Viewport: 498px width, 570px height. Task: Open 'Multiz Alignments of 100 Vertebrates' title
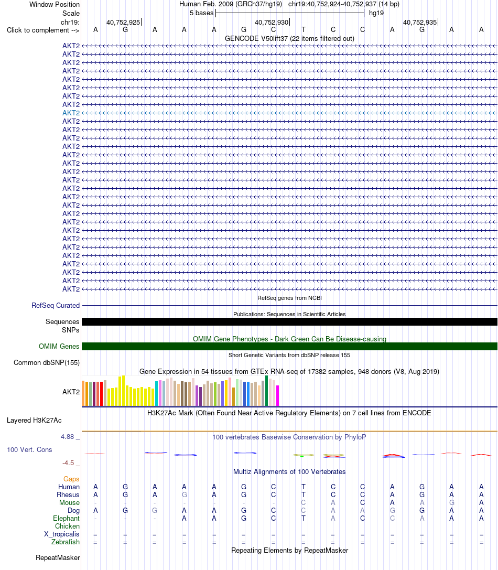click(x=289, y=472)
